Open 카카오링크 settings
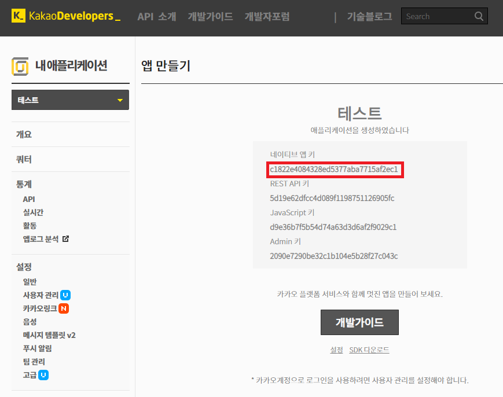This screenshot has width=503, height=397. click(x=40, y=308)
